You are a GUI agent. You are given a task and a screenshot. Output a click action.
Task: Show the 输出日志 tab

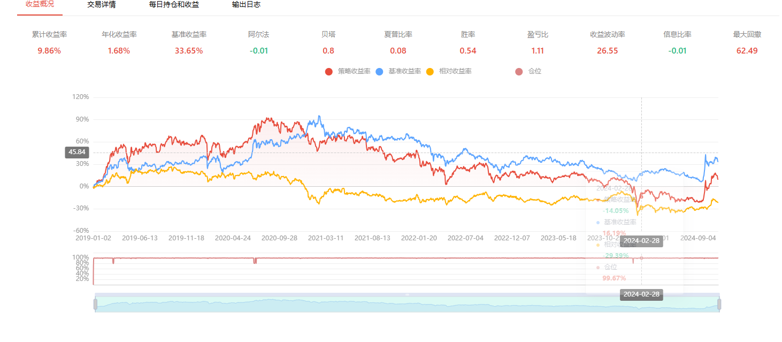coord(246,4)
